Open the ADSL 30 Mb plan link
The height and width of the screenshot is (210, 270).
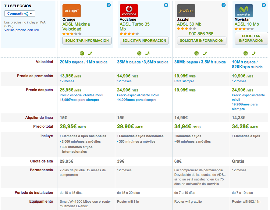[x=189, y=24]
